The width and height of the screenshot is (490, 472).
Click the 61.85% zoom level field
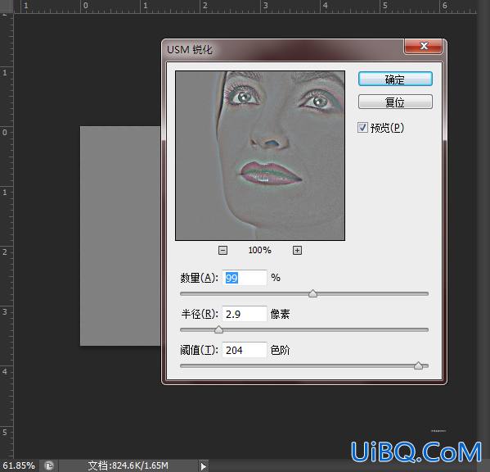click(x=19, y=465)
